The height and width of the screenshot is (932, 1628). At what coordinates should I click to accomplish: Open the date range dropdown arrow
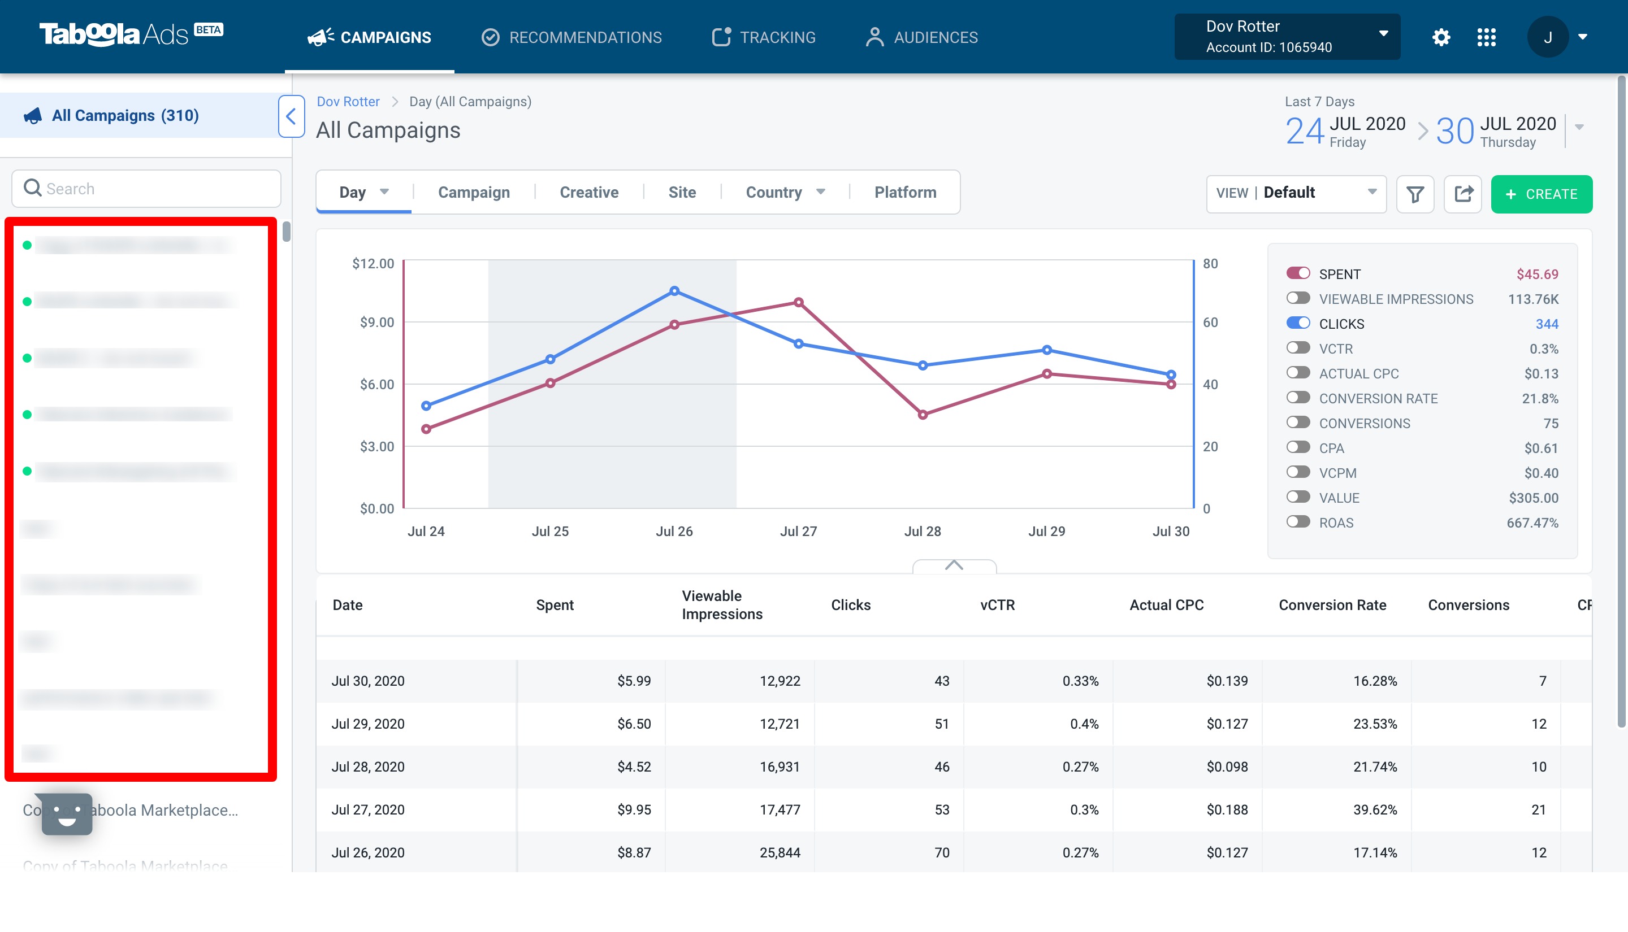[x=1579, y=127]
